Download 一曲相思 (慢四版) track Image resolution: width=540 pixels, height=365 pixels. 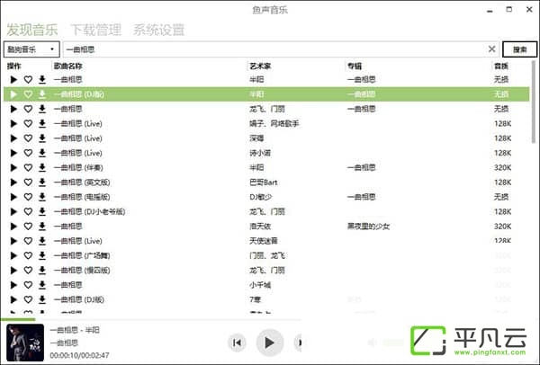(x=42, y=271)
